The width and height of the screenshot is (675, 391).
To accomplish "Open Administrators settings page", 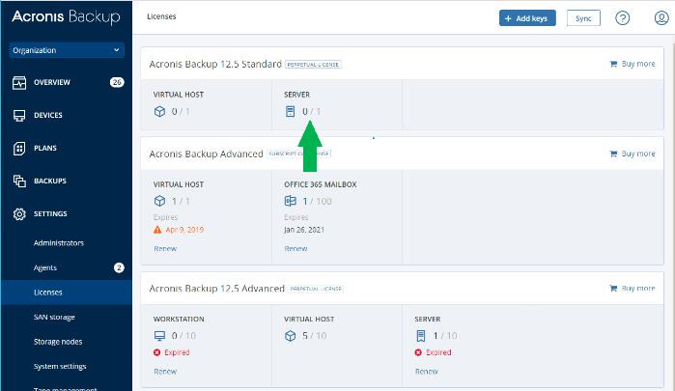I will tap(59, 243).
